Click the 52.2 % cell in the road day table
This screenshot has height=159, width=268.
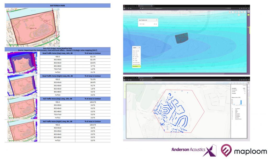(93, 56)
